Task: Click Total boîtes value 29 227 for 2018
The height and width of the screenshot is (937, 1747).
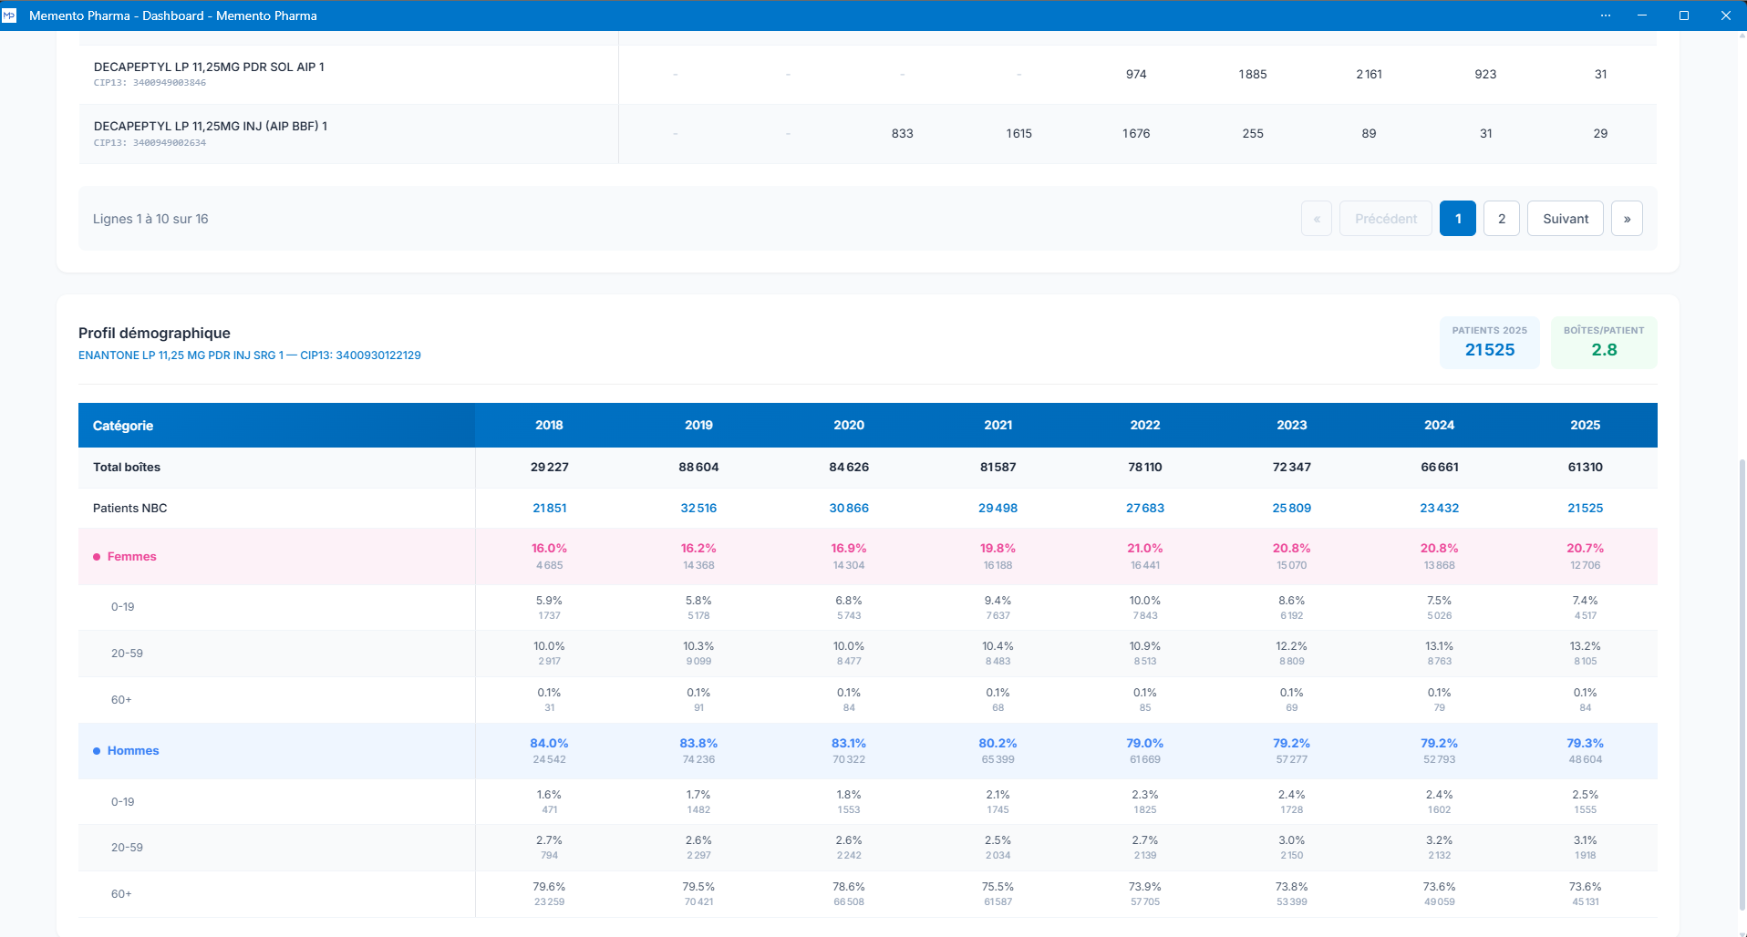Action: (x=550, y=468)
